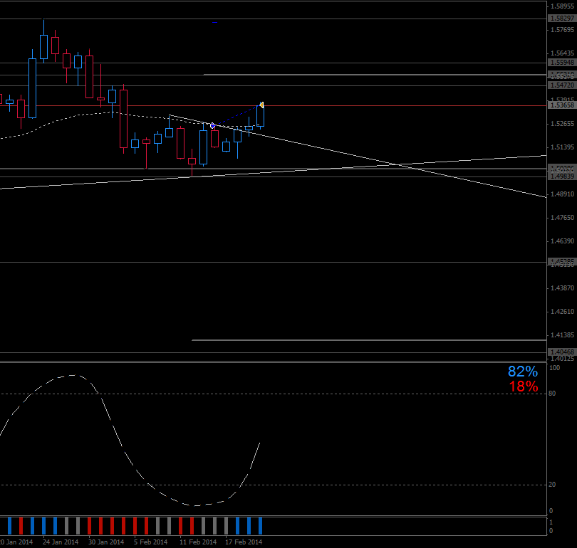The width and height of the screenshot is (577, 548).
Task: Click the largest red candle of early February
Action: 124,119
